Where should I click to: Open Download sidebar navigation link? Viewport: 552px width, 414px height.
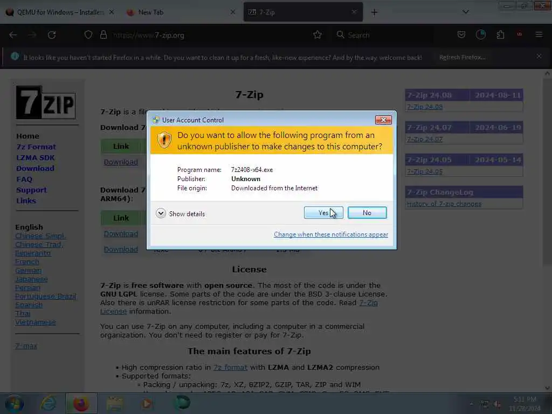click(x=35, y=168)
